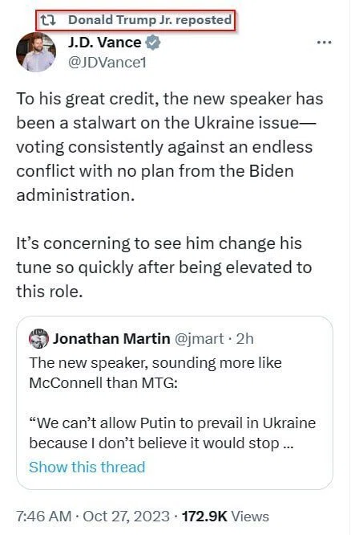Expand Show this thread
This screenshot has height=535, width=351.
(x=87, y=467)
